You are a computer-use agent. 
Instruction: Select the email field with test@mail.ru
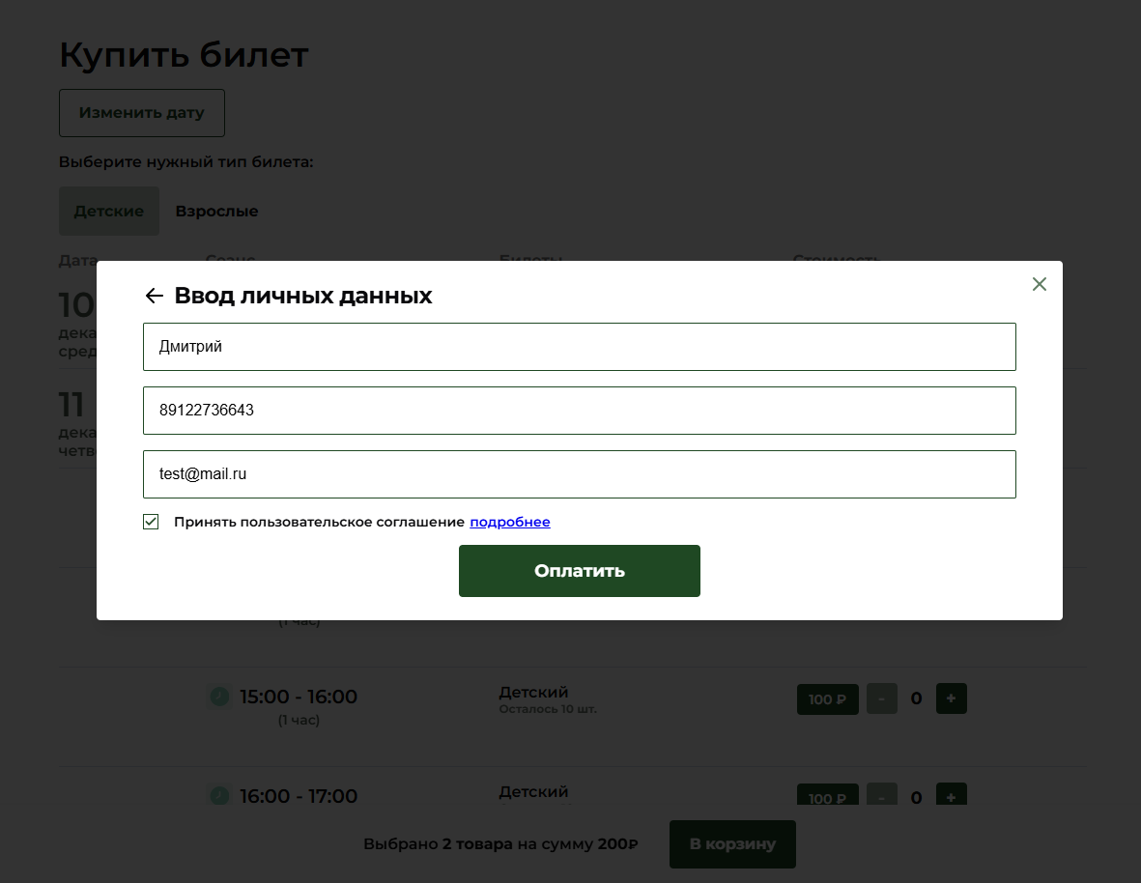[x=579, y=474]
